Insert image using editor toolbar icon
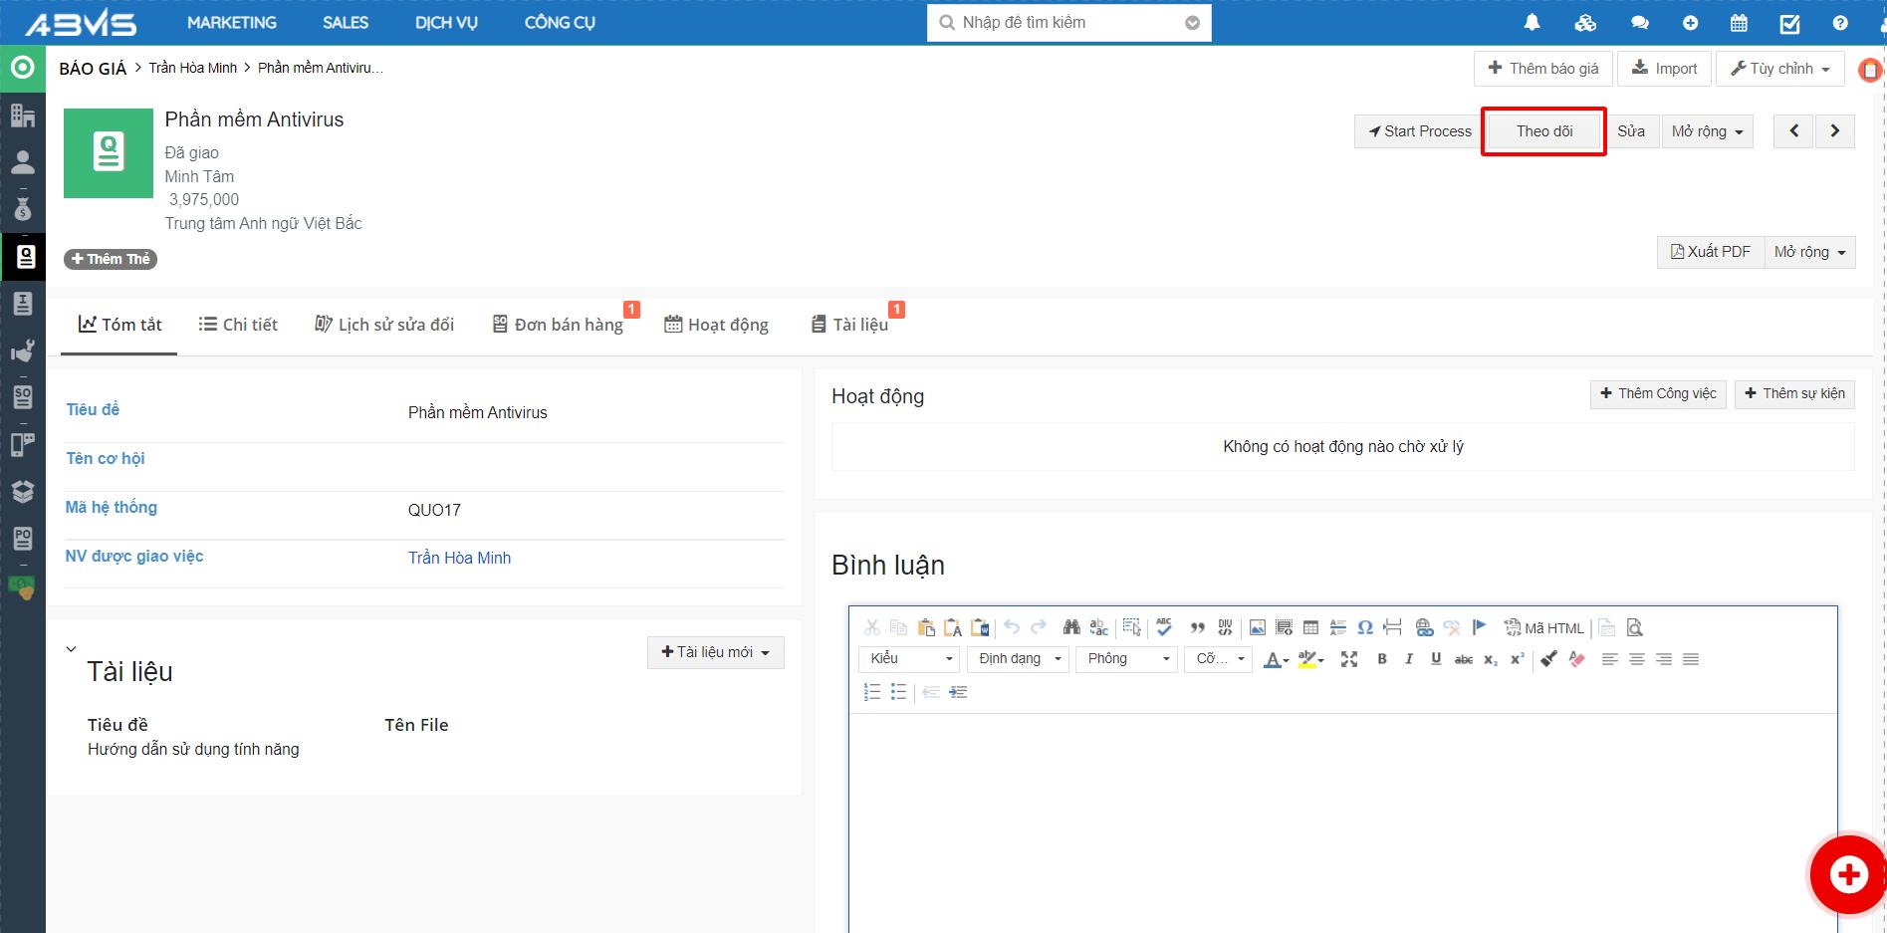This screenshot has height=933, width=1887. 1258,627
